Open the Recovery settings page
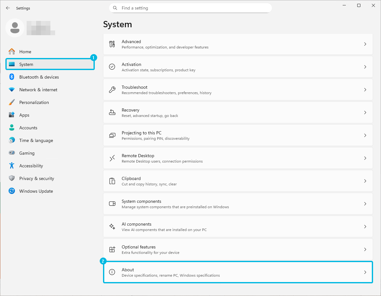Viewport: 381px width, 296px height. [238, 113]
